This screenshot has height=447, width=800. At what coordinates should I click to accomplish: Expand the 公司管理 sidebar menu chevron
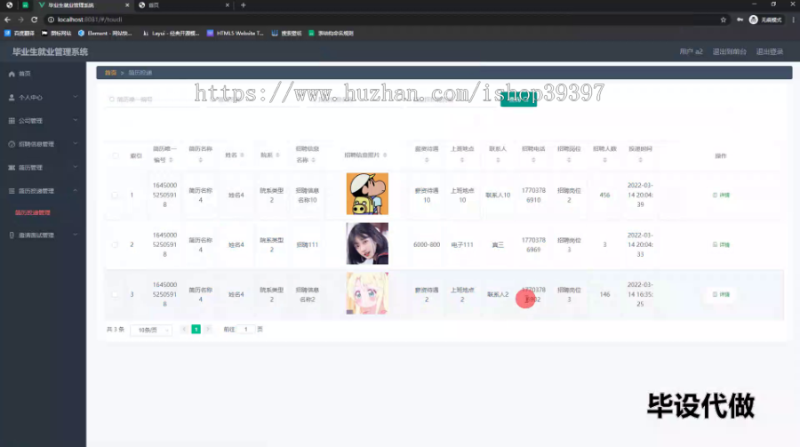pyautogui.click(x=76, y=121)
